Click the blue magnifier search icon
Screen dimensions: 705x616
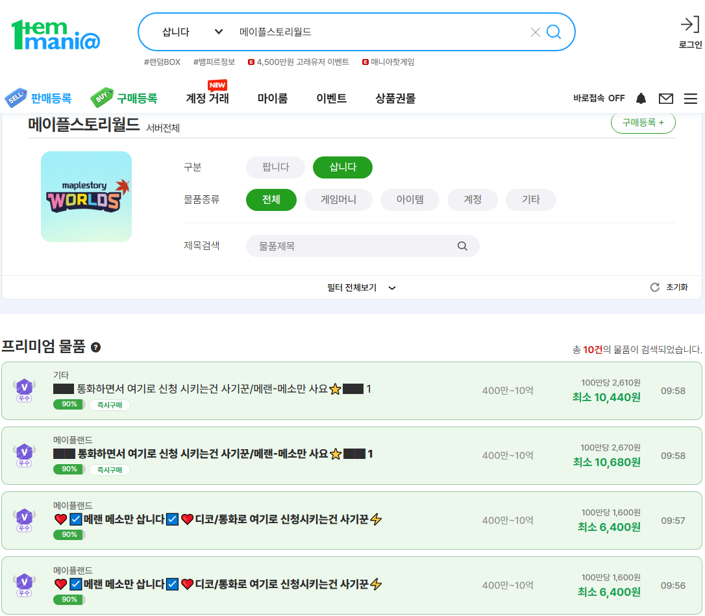[x=554, y=32]
